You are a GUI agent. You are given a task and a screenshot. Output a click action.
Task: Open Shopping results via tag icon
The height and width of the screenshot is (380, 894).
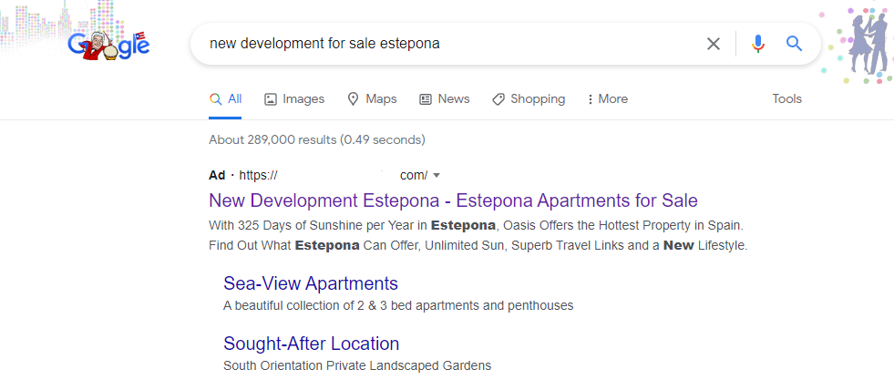[x=498, y=99]
